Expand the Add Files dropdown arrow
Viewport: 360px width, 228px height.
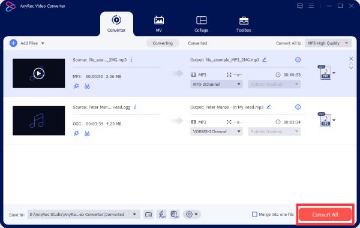[43, 43]
